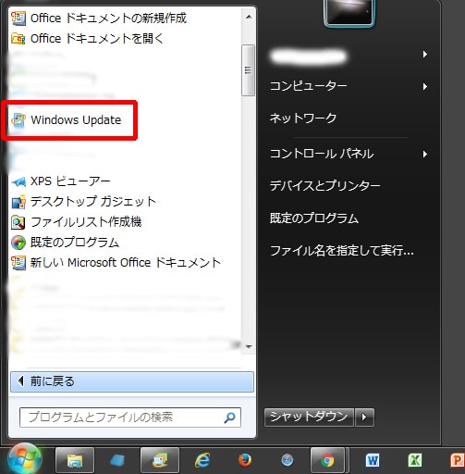The image size is (465, 474).
Task: Click the デスクトップ ガジェット icon
Action: [18, 202]
